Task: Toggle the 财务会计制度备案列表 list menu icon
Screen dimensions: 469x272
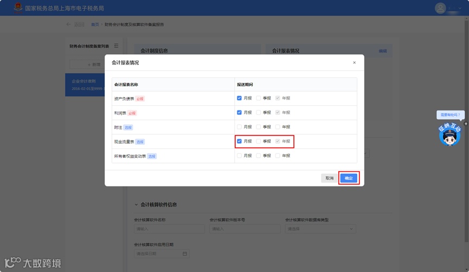Action: [116, 46]
